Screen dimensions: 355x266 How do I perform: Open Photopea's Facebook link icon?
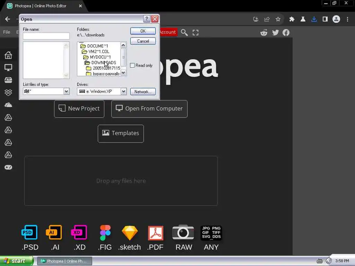point(286,33)
